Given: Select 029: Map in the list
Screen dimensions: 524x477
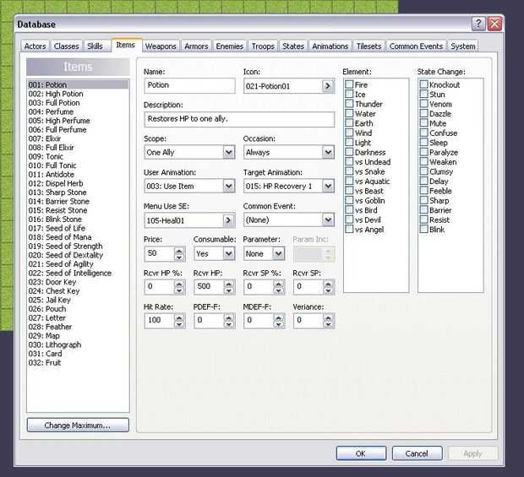Looking at the screenshot, I should point(78,336).
